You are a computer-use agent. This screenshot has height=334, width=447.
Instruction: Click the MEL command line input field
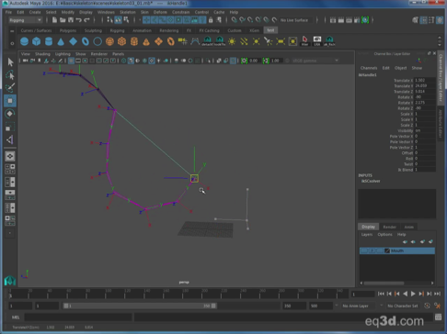click(x=78, y=317)
